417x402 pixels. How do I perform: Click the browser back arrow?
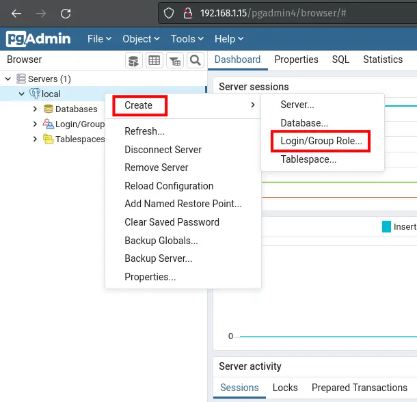pos(16,14)
